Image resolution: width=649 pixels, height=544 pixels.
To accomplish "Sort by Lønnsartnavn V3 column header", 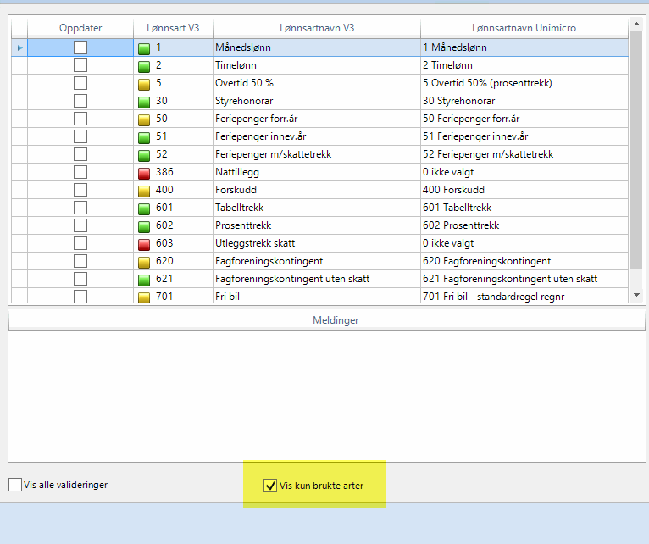I will pyautogui.click(x=317, y=28).
